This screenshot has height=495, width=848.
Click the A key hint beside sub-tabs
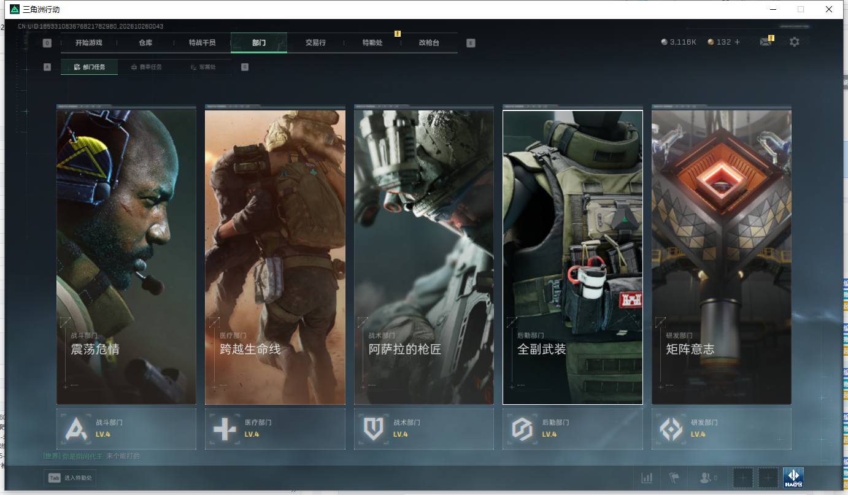pos(47,67)
